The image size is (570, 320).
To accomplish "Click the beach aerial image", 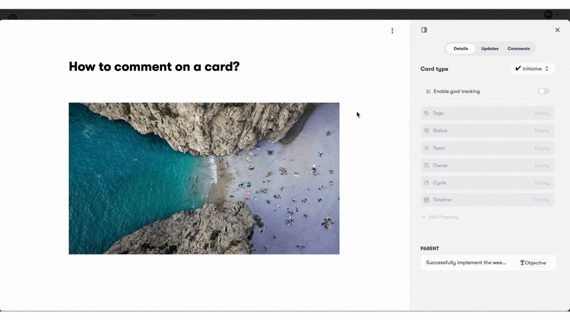I will click(204, 179).
